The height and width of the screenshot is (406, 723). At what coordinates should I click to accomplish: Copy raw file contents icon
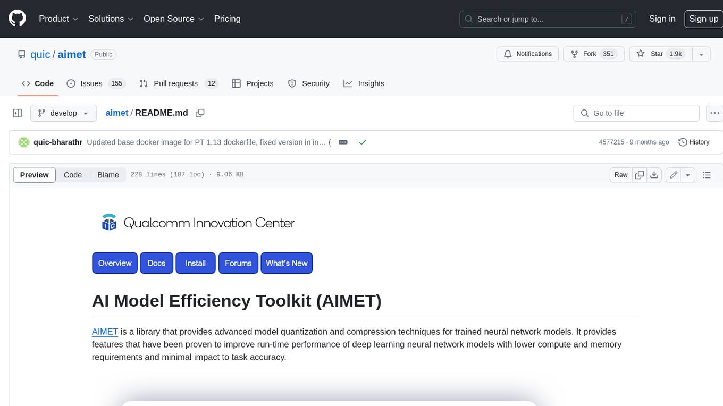(x=640, y=175)
